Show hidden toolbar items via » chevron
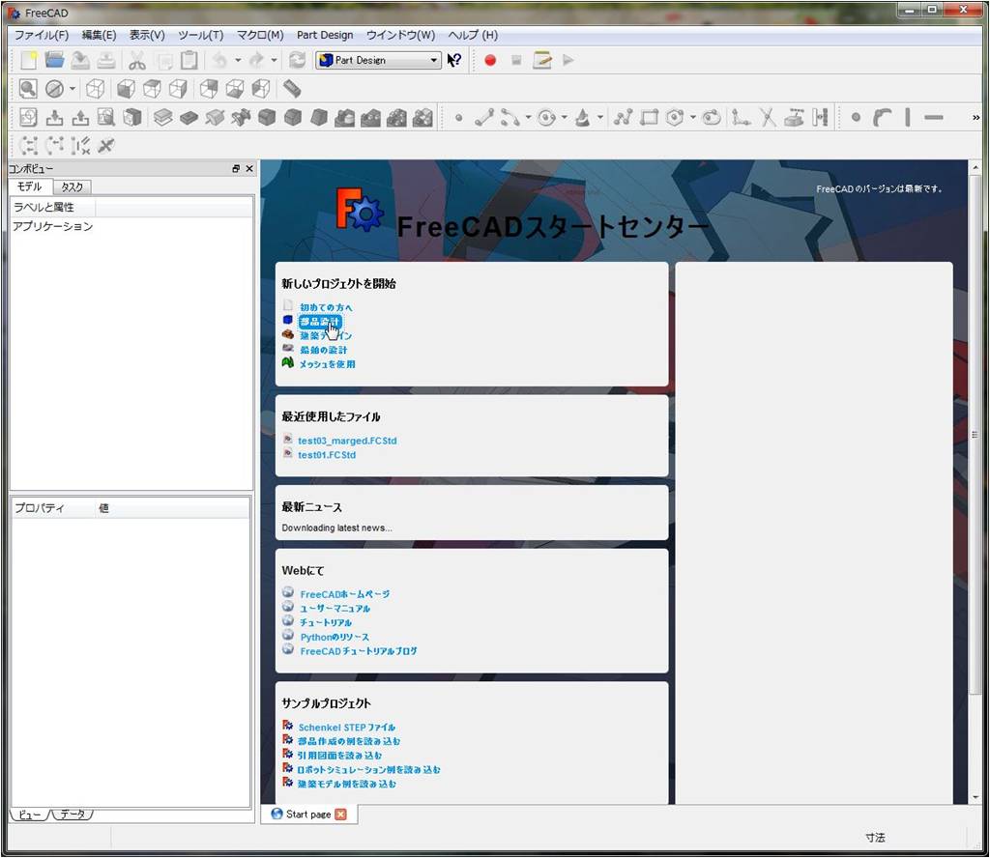 [x=975, y=118]
